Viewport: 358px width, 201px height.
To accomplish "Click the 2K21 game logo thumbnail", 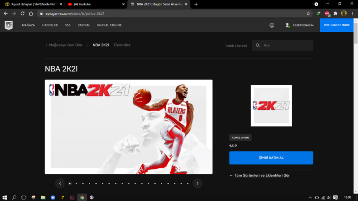I will pyautogui.click(x=271, y=105).
